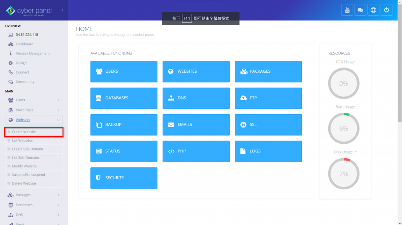402x225 pixels.
Task: Click the Databases stack icon in sidebar
Action: [x=11, y=205]
